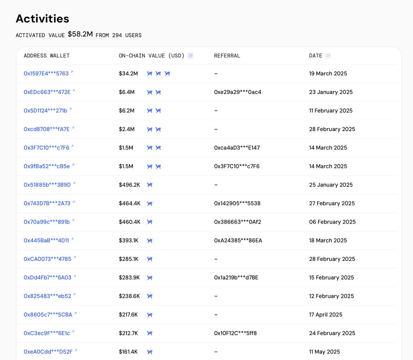The height and width of the screenshot is (360, 413).
Task: Select referral 0x1a219b***d7BE
Action: [x=236, y=278]
